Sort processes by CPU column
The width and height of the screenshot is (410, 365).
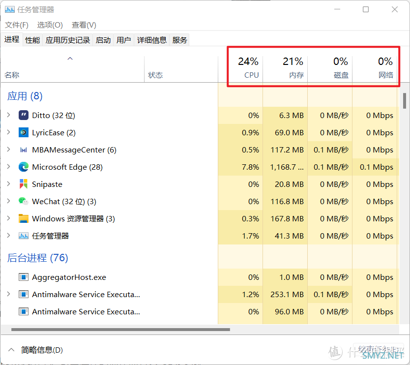point(240,69)
